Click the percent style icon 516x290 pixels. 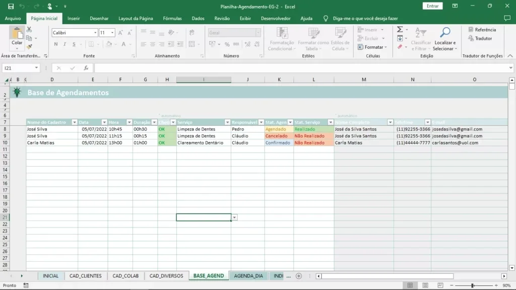click(x=227, y=44)
